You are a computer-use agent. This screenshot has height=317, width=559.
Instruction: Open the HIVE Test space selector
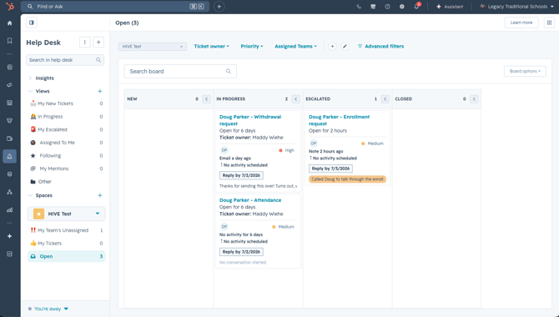pyautogui.click(x=66, y=214)
